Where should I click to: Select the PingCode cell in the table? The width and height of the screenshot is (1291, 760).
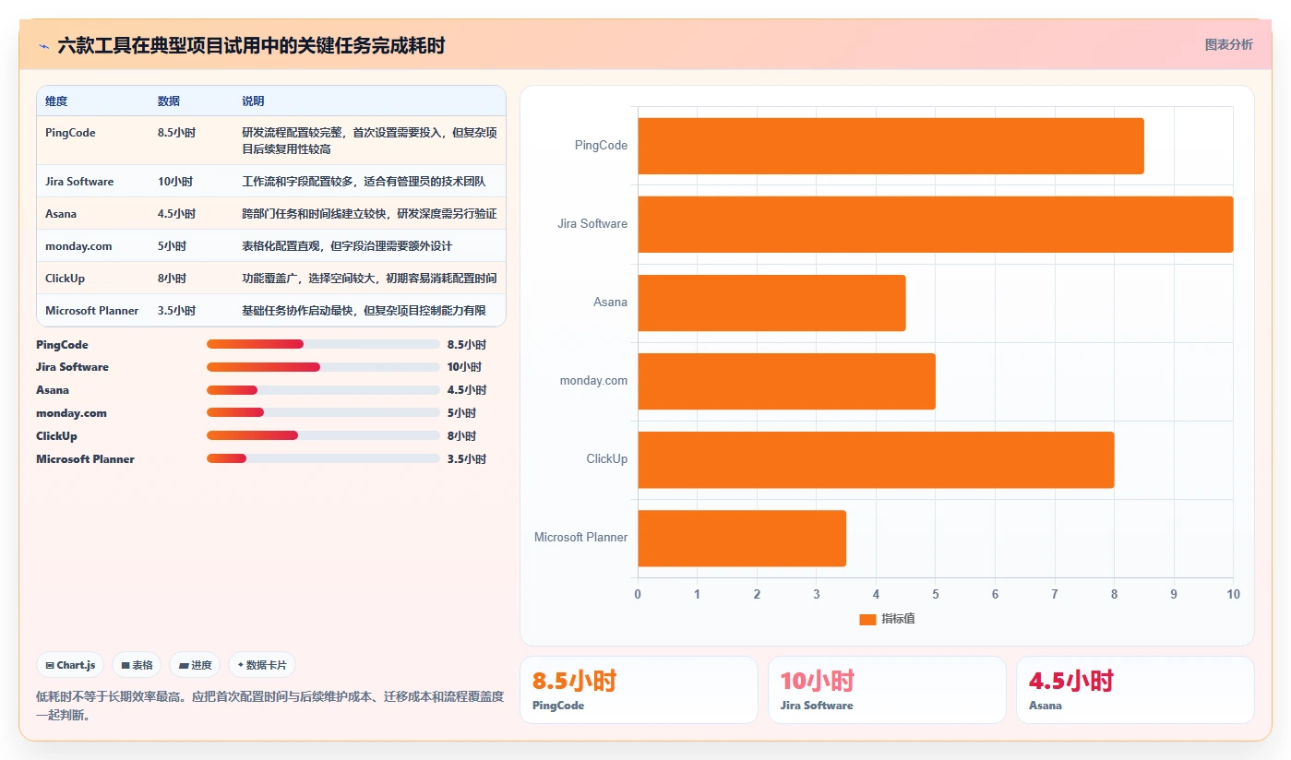coord(92,140)
